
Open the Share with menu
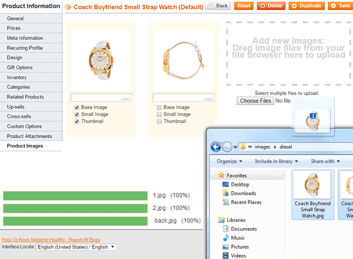pos(325,161)
